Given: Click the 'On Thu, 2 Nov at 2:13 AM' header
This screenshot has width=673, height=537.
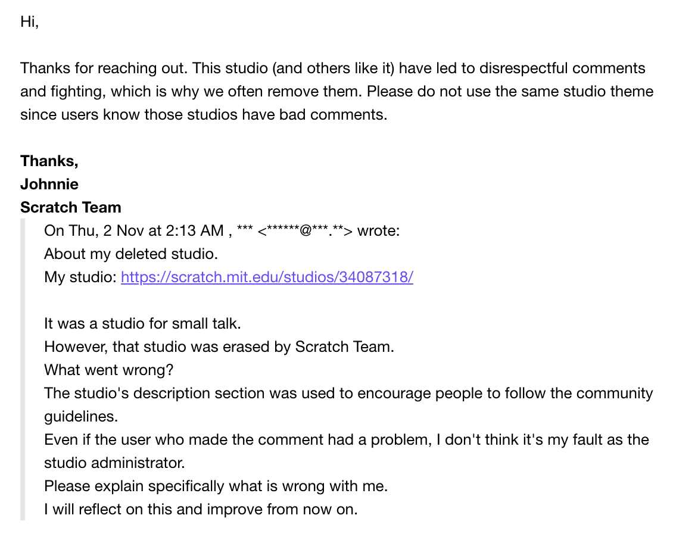Looking at the screenshot, I should [134, 231].
